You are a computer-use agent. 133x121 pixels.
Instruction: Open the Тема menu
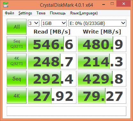(x=41, y=13)
